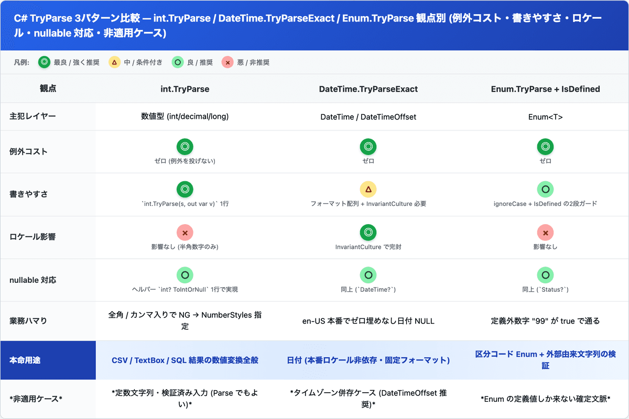Click cell 全角 / カンマ入りで NG → NumberStyles 指定
The image size is (629, 419).
pyautogui.click(x=185, y=321)
